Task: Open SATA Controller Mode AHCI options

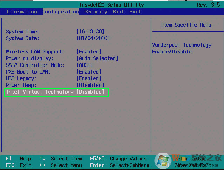Action: point(84,65)
